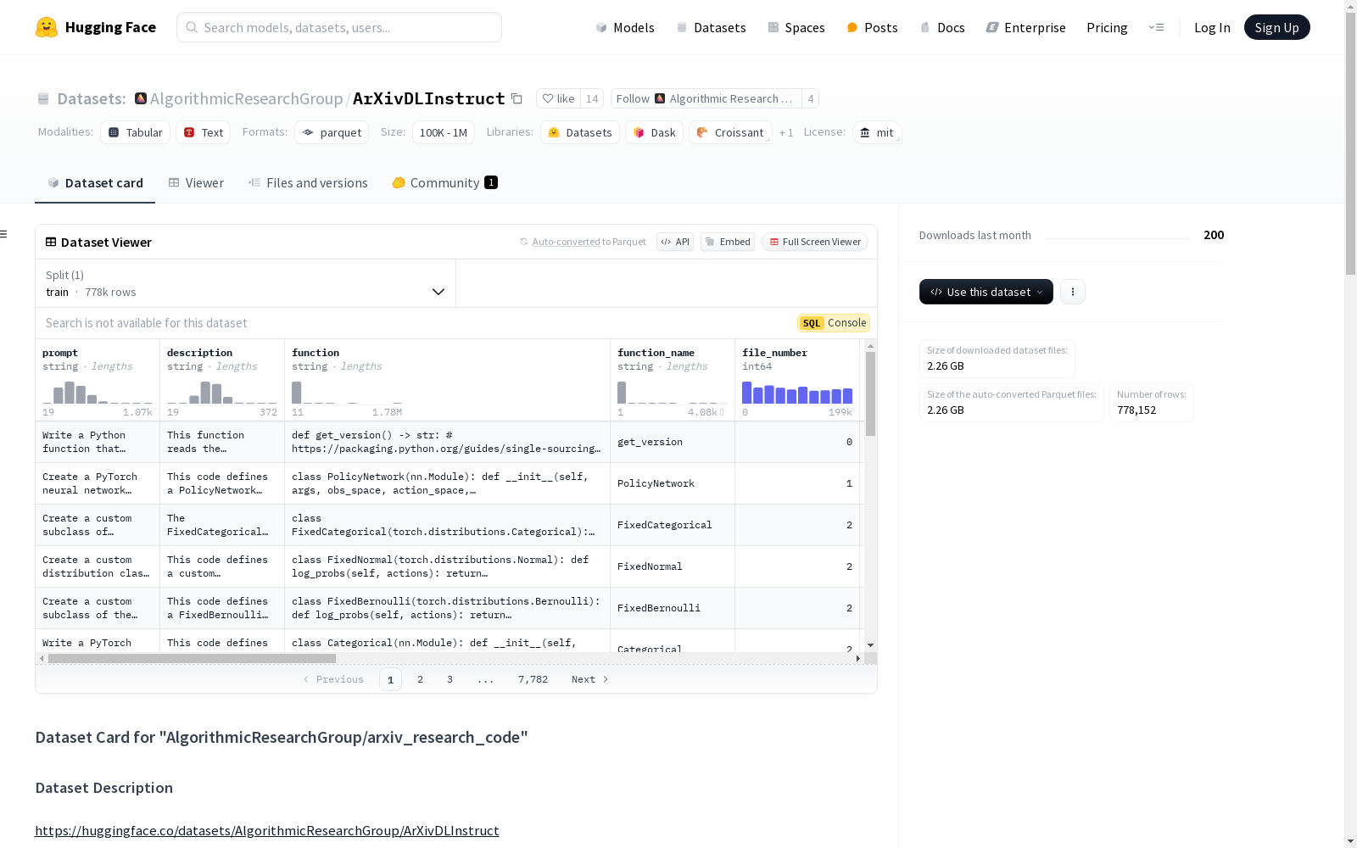
Task: Select the file_number histogram bars
Action: click(797, 393)
